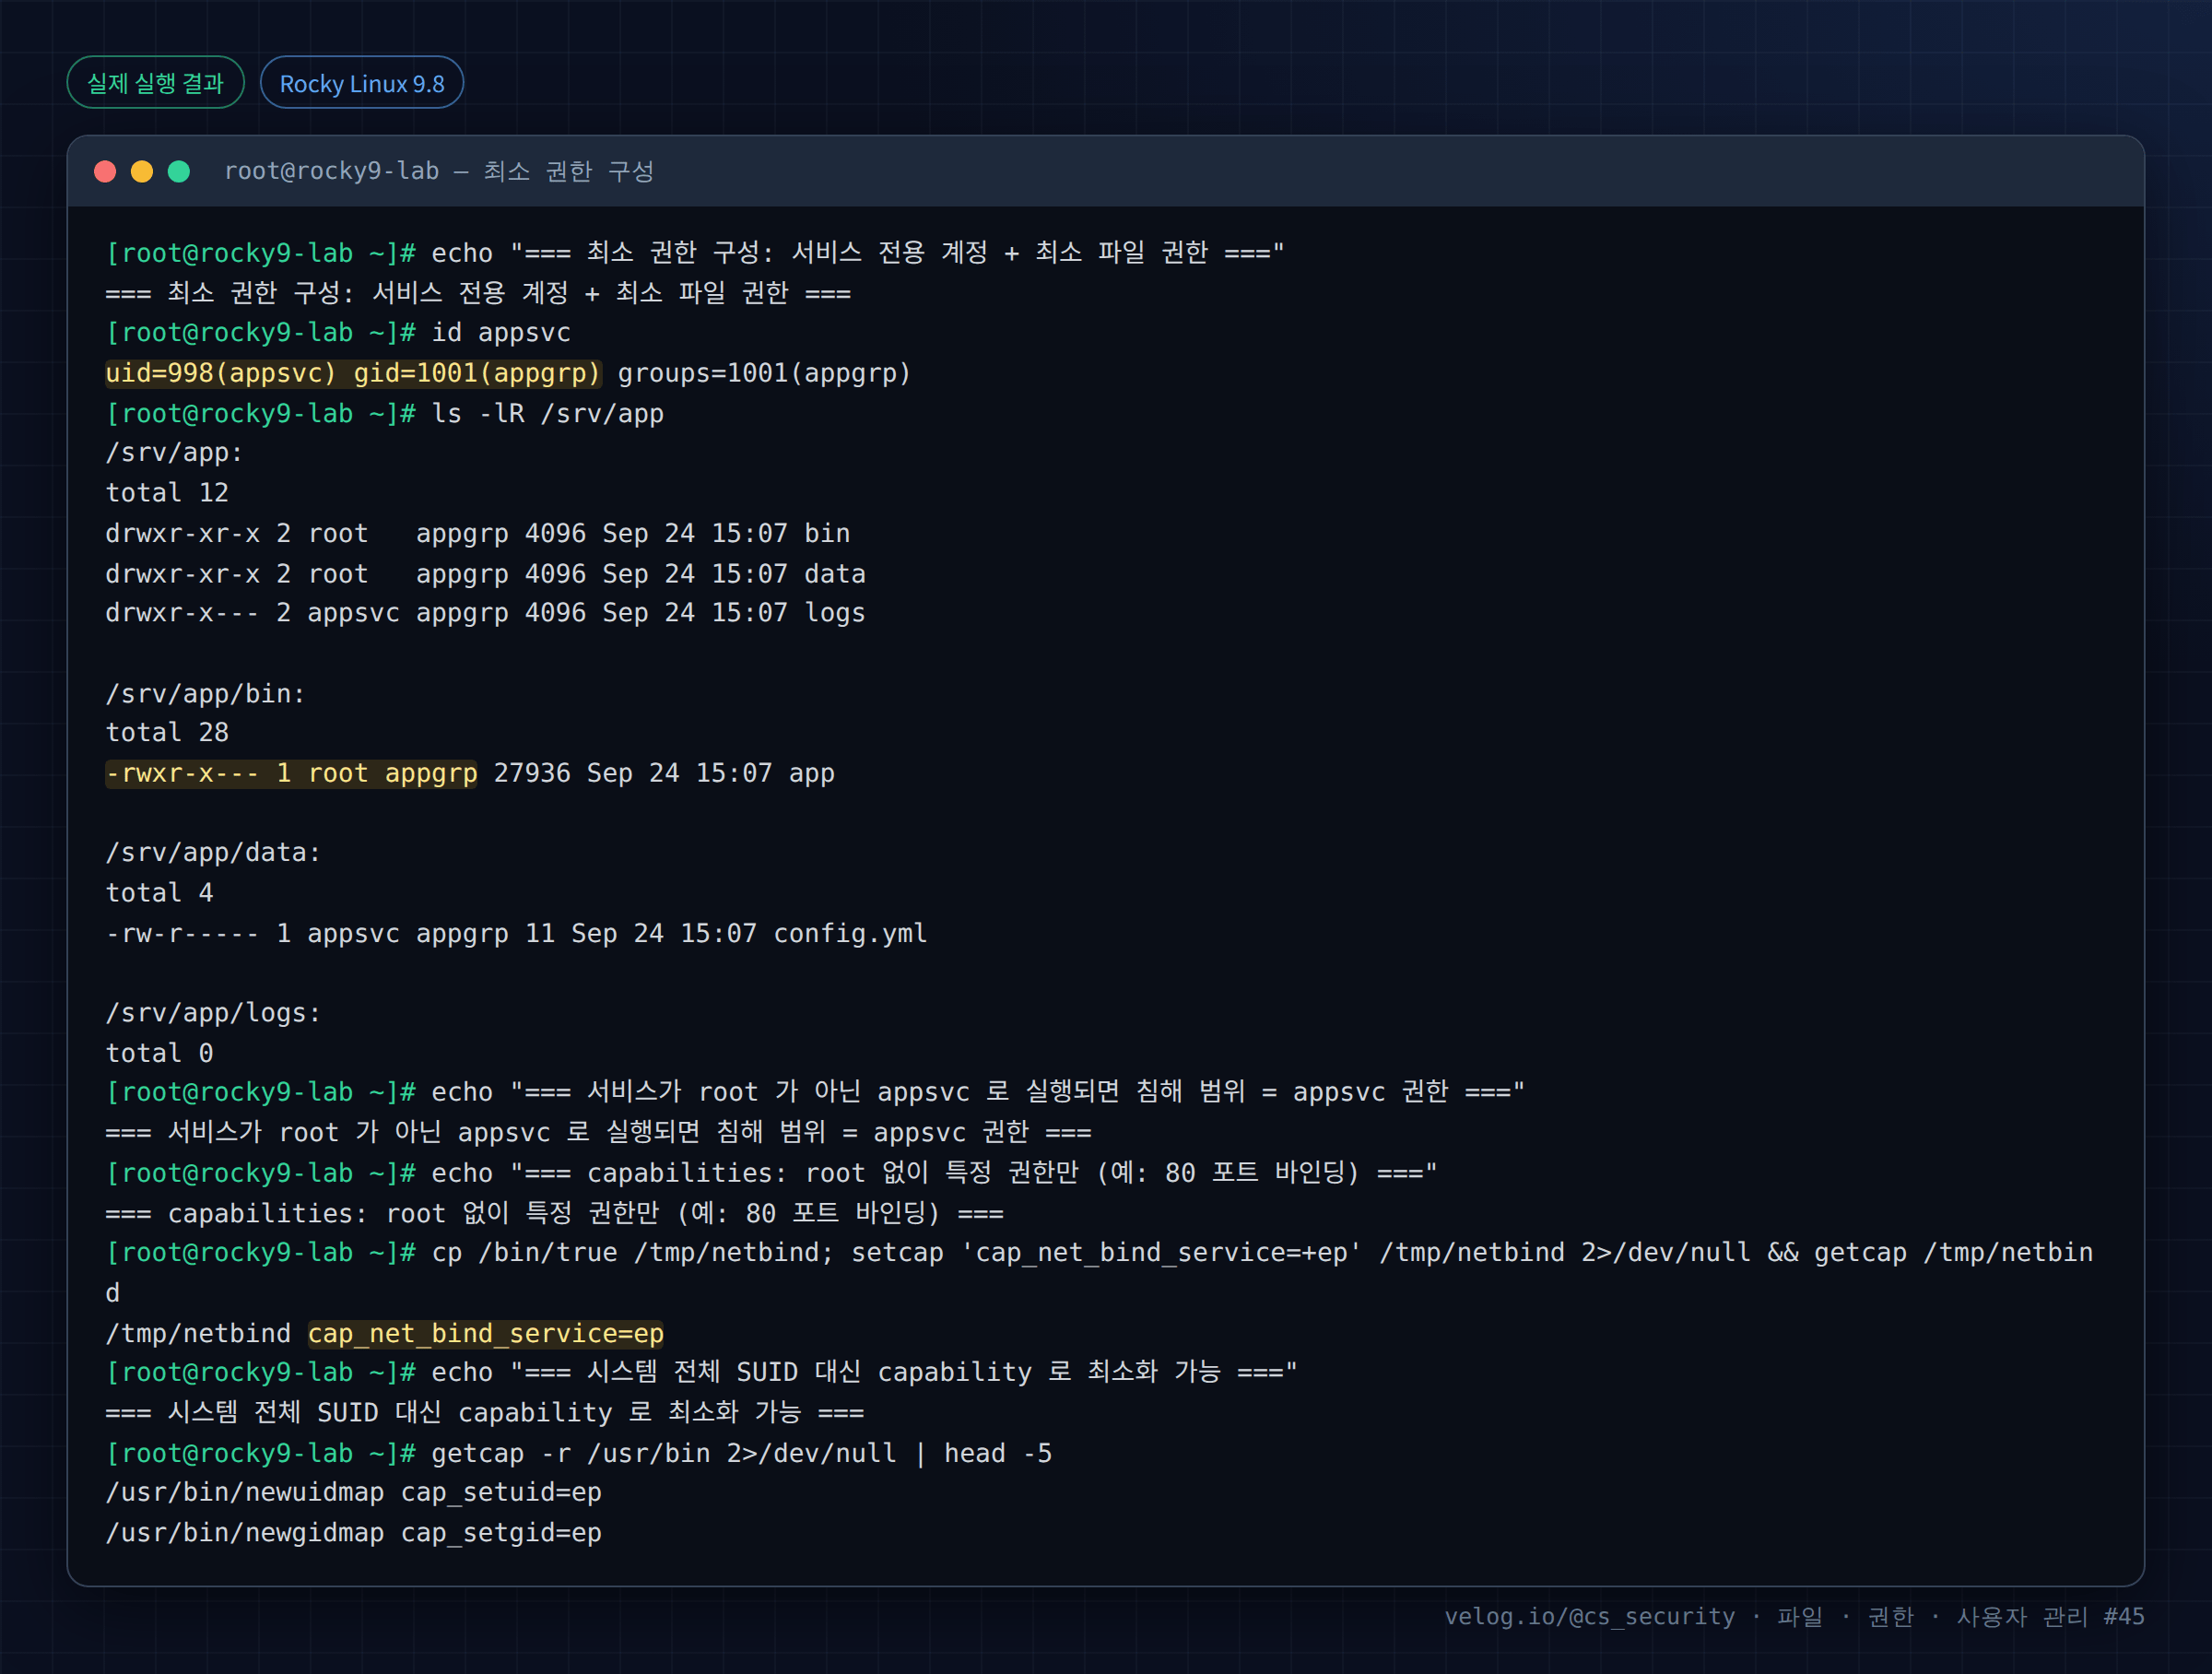Click the '/tmp/netbind' output path
Viewport: 2212px width, 1674px height.
(198, 1333)
